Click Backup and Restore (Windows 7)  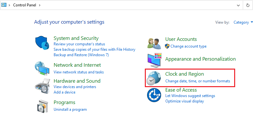pyautogui.click(x=81, y=55)
